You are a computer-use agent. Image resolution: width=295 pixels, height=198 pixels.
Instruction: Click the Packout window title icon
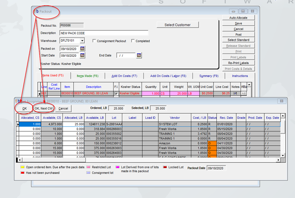[x=37, y=11]
